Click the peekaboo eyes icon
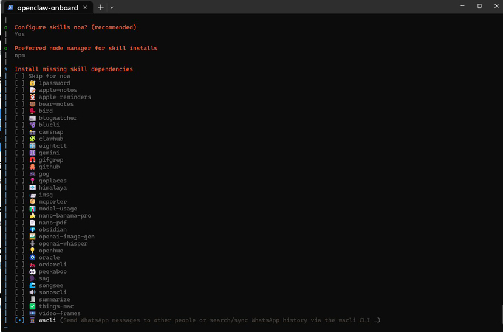The height and width of the screenshot is (332, 503). pyautogui.click(x=32, y=272)
